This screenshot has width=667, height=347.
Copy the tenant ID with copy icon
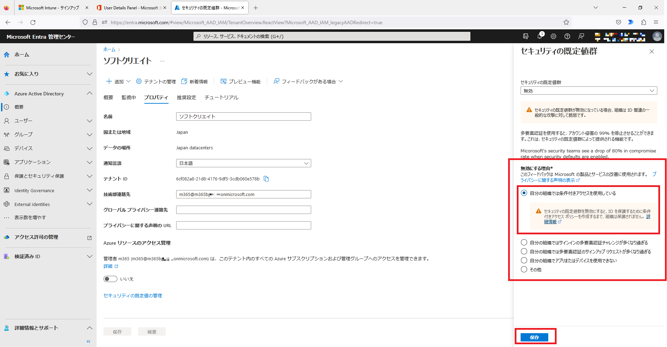[266, 179]
